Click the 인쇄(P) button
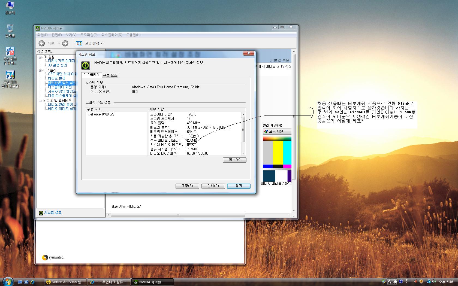This screenshot has height=286, width=458. tap(213, 186)
